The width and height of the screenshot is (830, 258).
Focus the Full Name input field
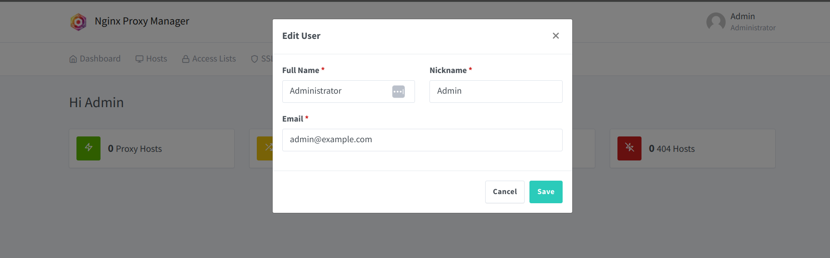pos(348,91)
